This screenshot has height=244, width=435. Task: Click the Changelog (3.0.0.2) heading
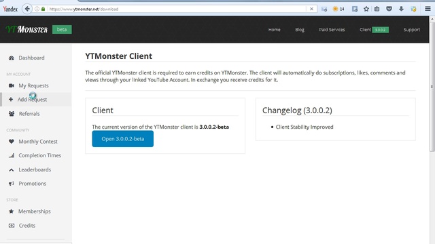coord(297,110)
